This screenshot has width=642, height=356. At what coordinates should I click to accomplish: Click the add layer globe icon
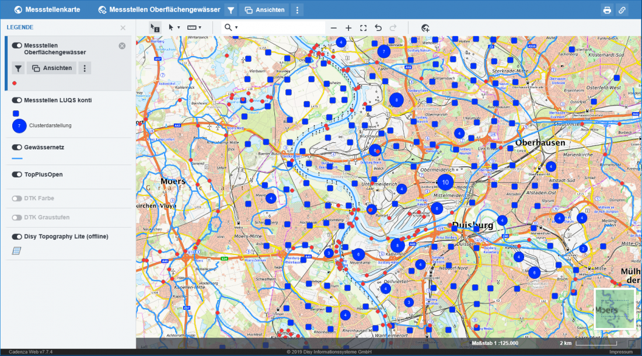point(425,27)
